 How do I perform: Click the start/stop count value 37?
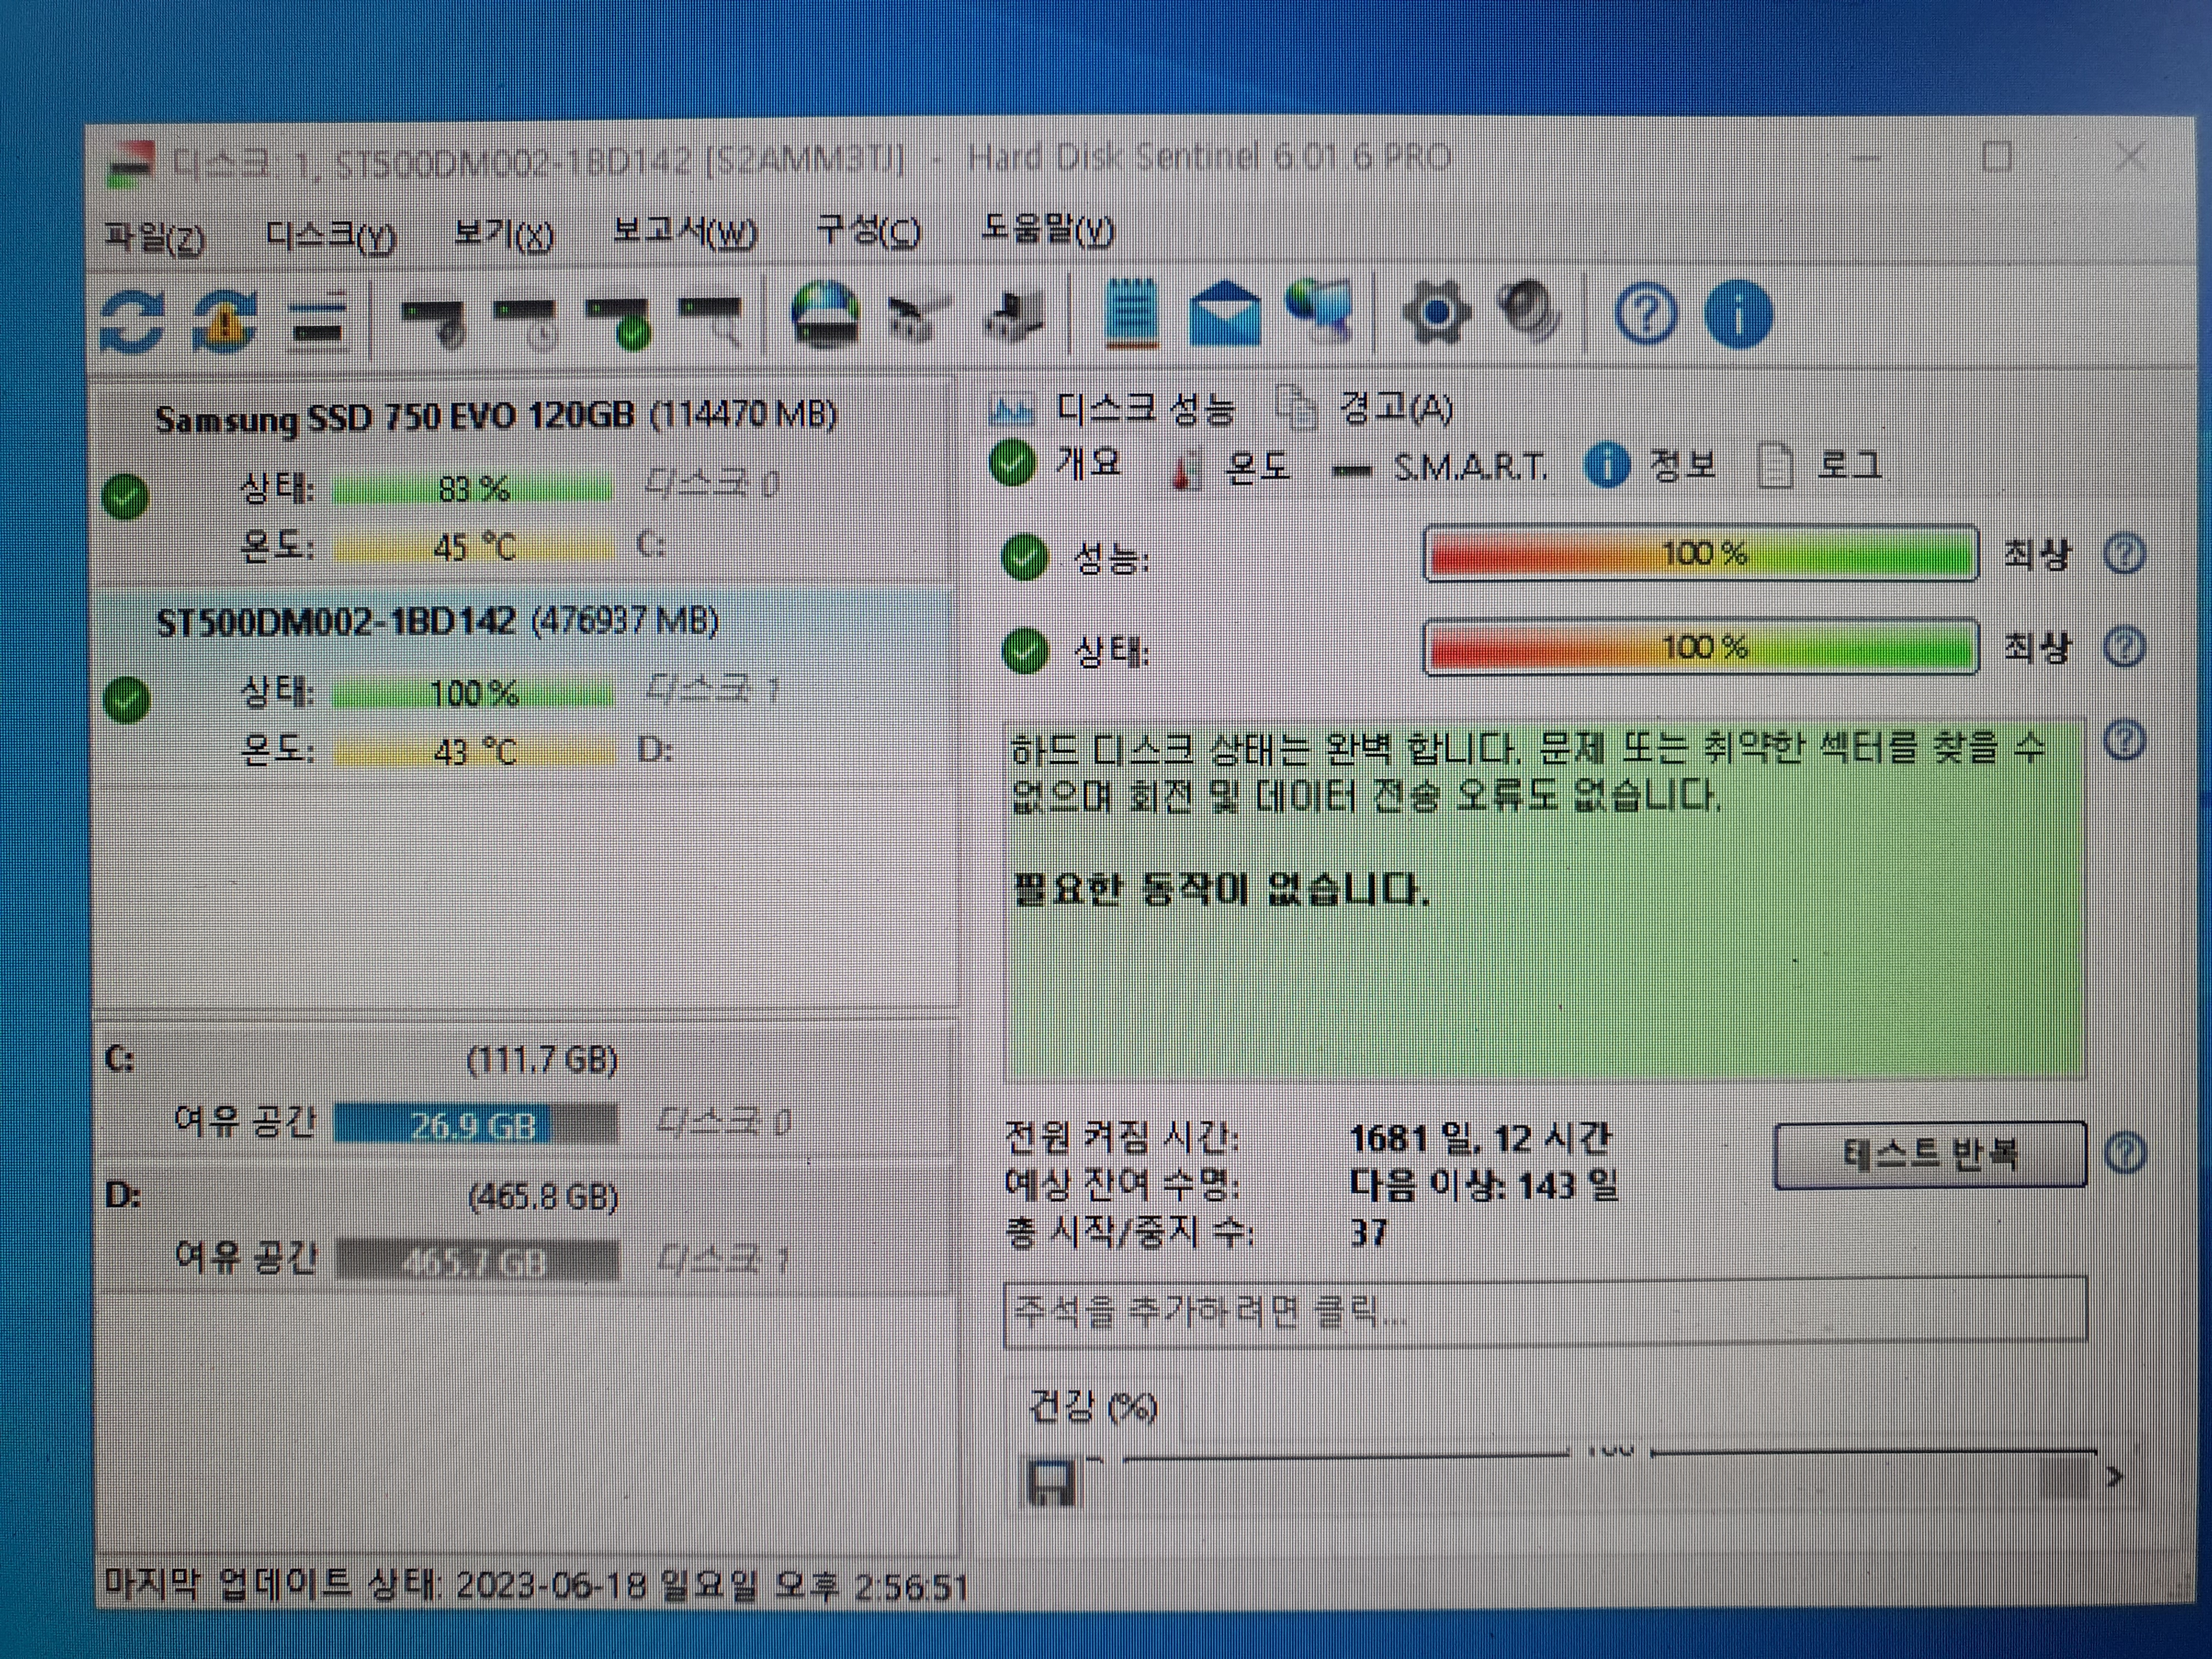(x=1368, y=1232)
